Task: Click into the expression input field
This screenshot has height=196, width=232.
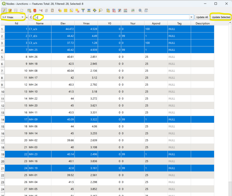Action: click(113, 17)
